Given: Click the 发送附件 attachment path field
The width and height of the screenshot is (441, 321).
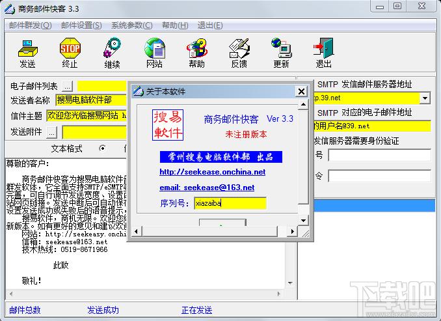Looking at the screenshot, I should [94, 132].
